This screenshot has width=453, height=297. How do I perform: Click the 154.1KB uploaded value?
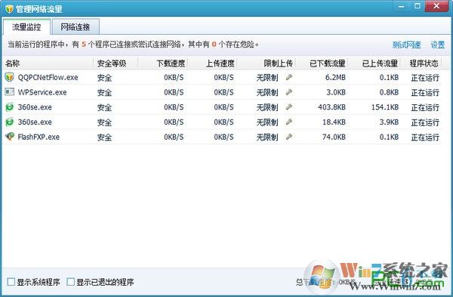(385, 107)
